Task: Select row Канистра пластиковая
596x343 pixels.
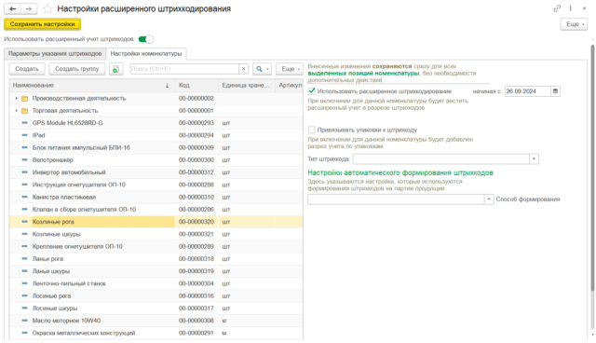Action: click(156, 197)
